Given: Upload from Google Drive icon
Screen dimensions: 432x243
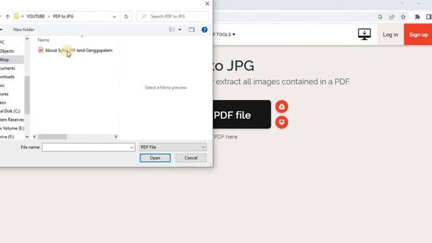Looking at the screenshot, I should pyautogui.click(x=281, y=107).
